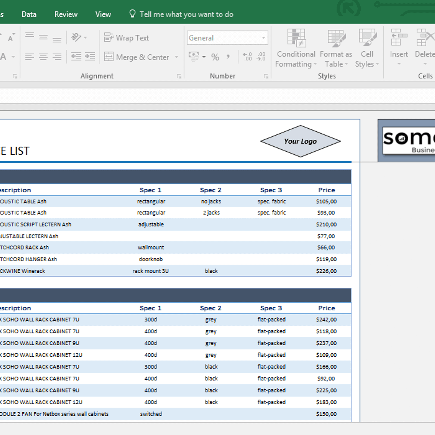Select the $92,00 price cell
This screenshot has height=435, width=435.
click(x=326, y=378)
